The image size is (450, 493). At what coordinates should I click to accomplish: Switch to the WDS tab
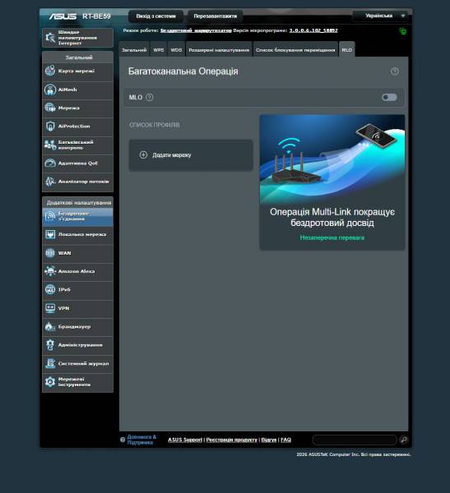[x=176, y=49]
